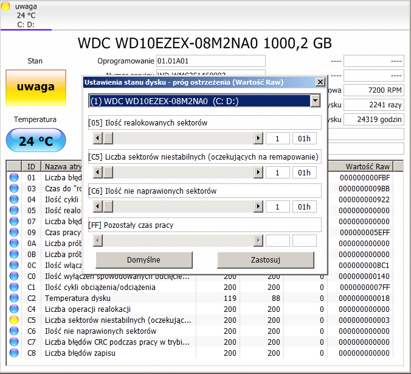The image size is (411, 374).
Task: Click the blue status orb for attribute C7
Action: [x=14, y=342]
